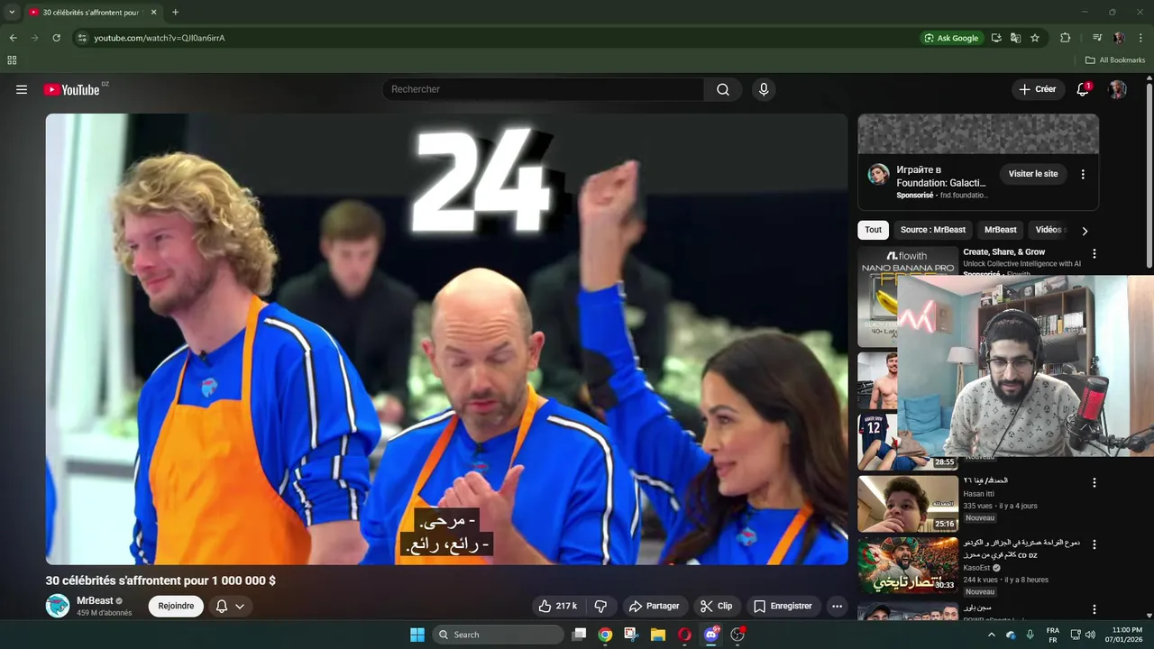Click the video player to pause

tap(447, 339)
